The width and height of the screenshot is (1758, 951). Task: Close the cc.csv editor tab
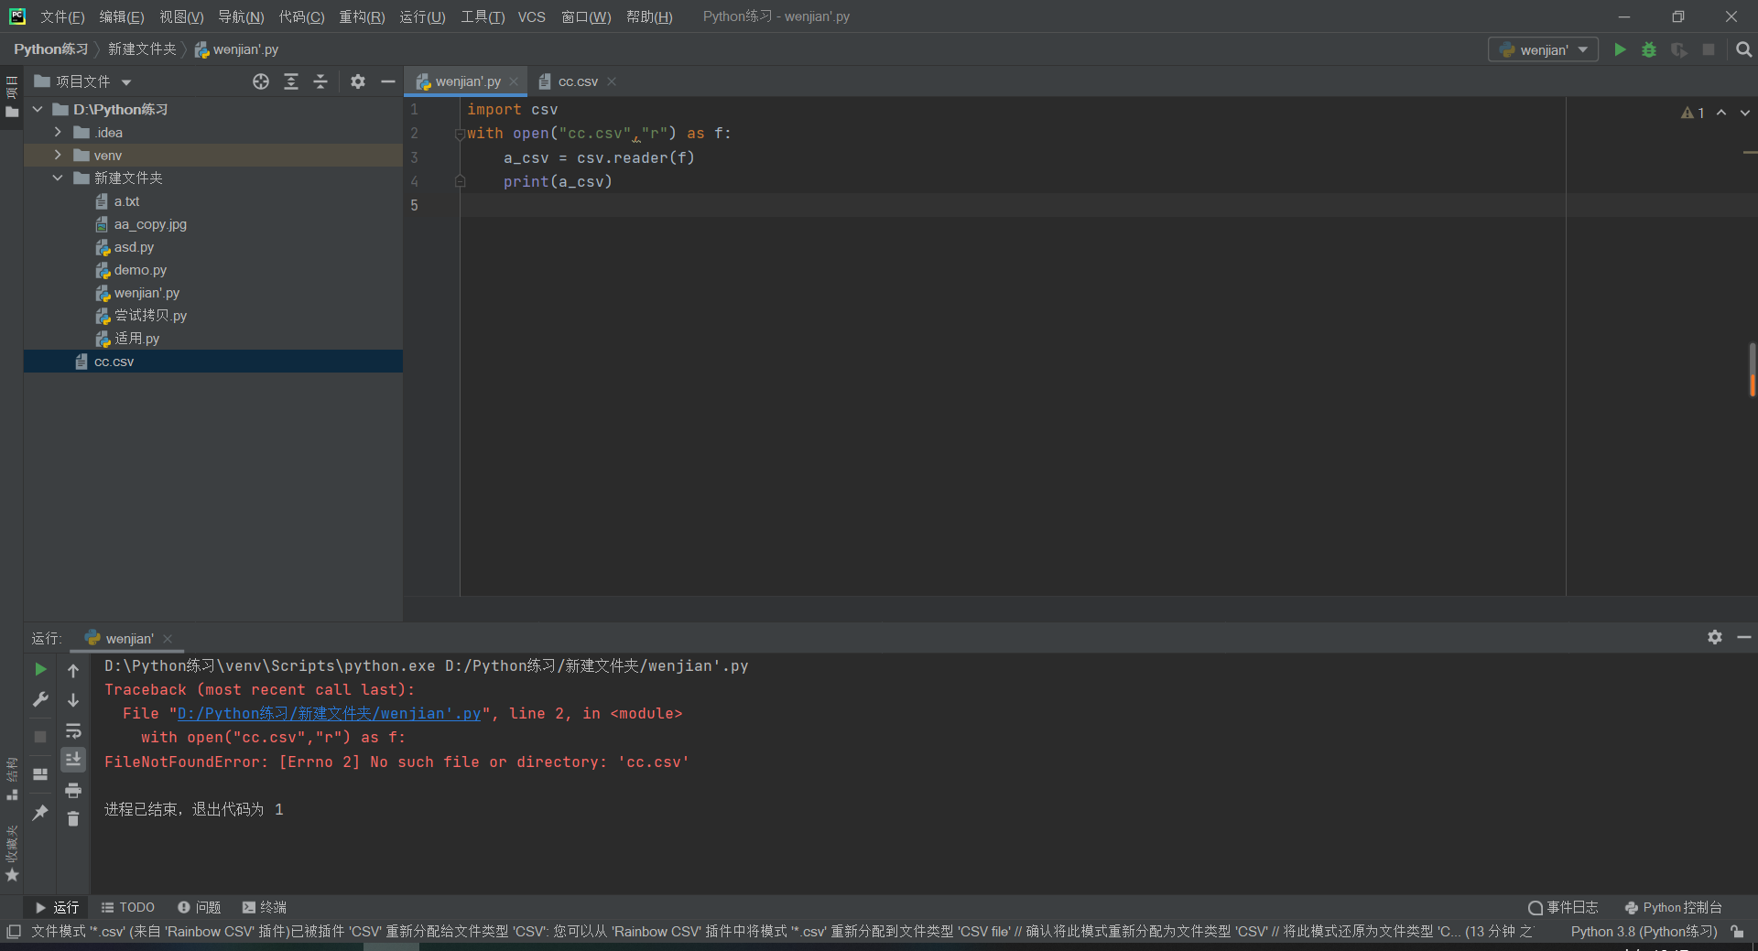pyautogui.click(x=612, y=81)
